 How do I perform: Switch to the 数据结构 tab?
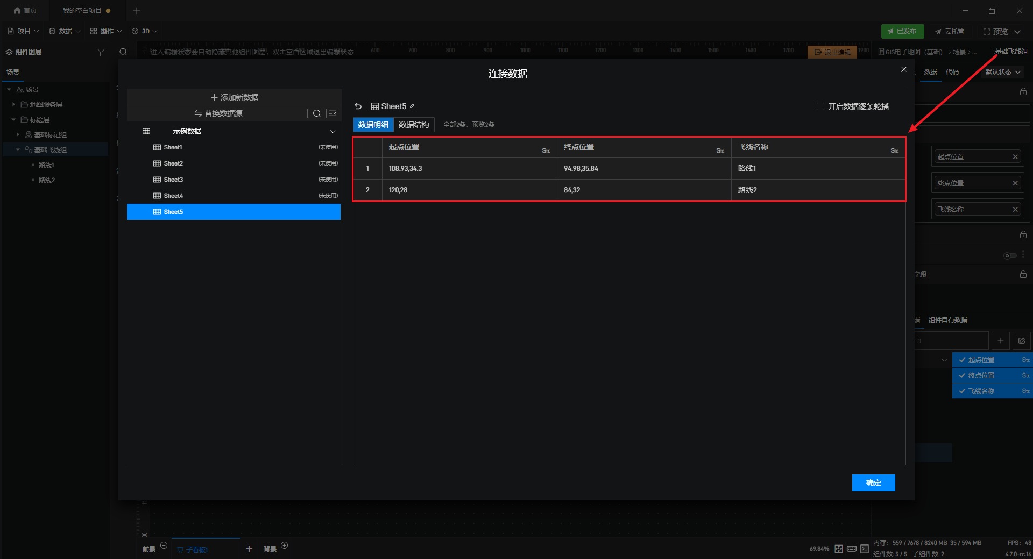(414, 125)
